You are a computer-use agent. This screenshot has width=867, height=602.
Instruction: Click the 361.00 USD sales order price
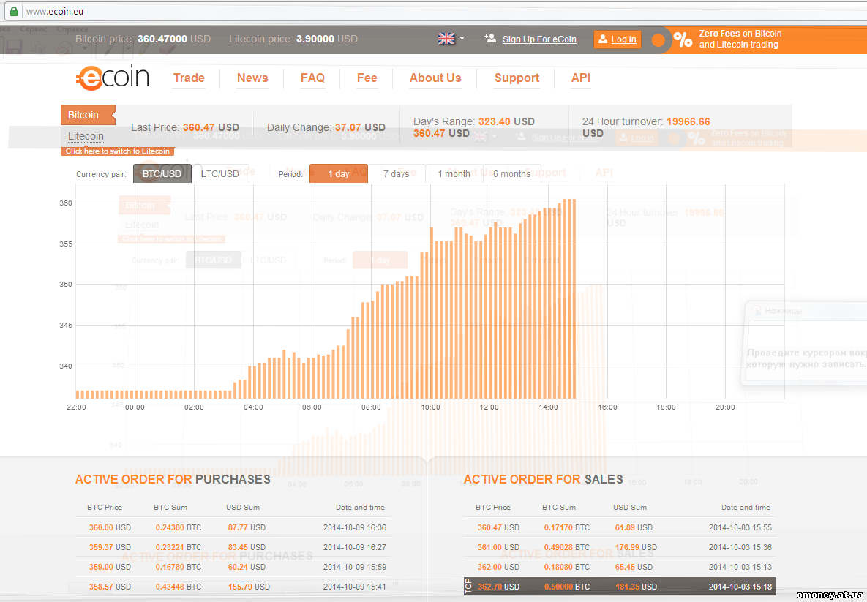pyautogui.click(x=499, y=547)
